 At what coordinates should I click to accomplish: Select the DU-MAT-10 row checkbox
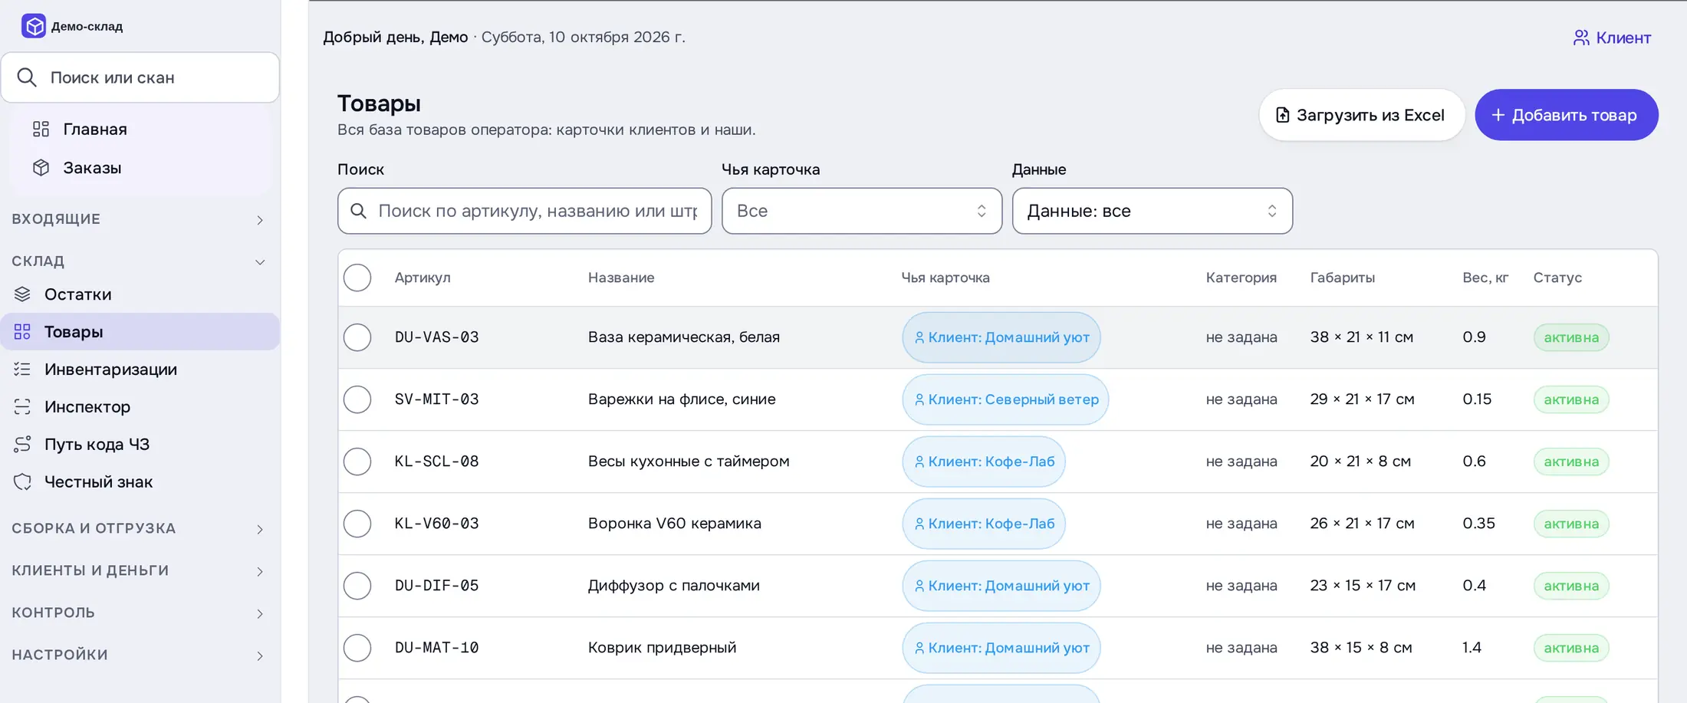tap(357, 648)
